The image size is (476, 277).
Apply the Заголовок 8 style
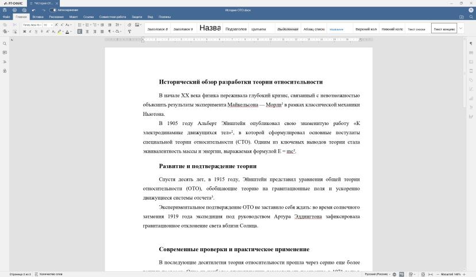tap(158, 29)
